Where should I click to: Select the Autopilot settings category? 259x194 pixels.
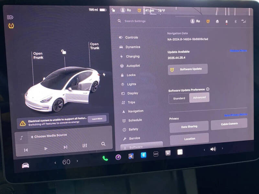[x=134, y=66]
